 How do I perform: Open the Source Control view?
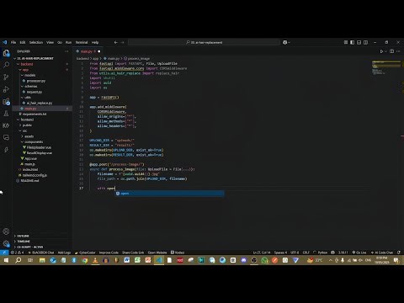click(6, 77)
